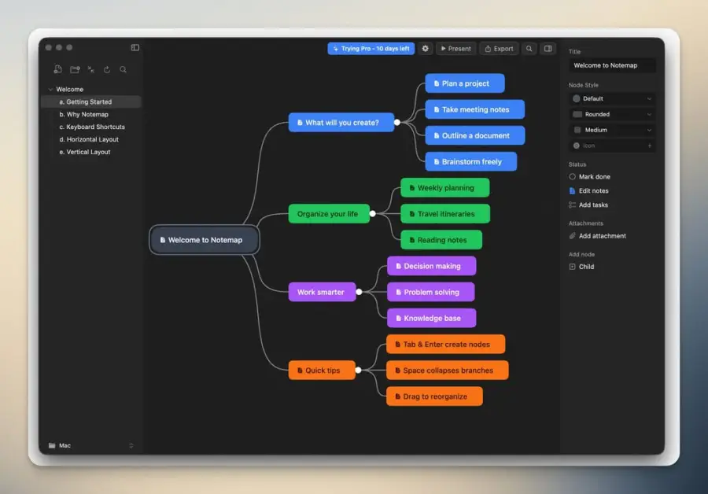The width and height of the screenshot is (708, 494).
Task: Click note icon on Welcome to Notemap node
Action: [x=163, y=240]
